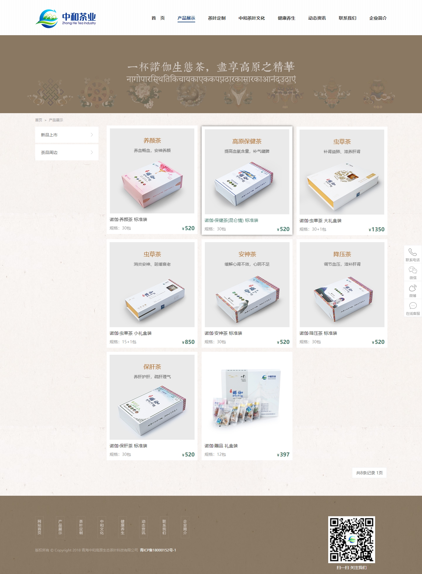The width and height of the screenshot is (422, 574).
Task: Open the 茶叶定制 menu item
Action: 217,18
